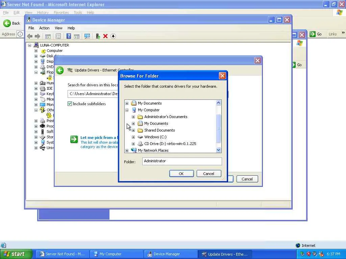This screenshot has width=346, height=259.
Task: Expand Administrator's Documents node
Action: pos(133,117)
